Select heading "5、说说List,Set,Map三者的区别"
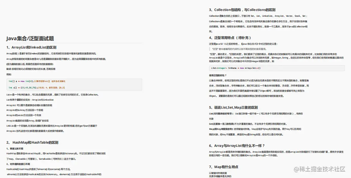Viewport: 351px width, 178px height. (233, 107)
